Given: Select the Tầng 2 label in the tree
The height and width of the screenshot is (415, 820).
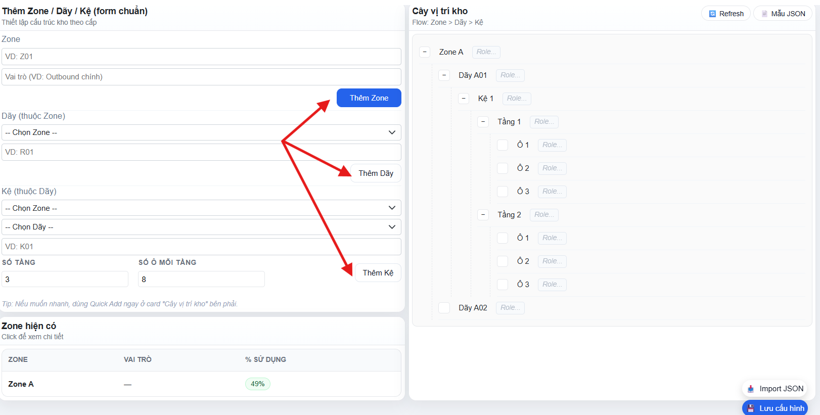Looking at the screenshot, I should 509,215.
